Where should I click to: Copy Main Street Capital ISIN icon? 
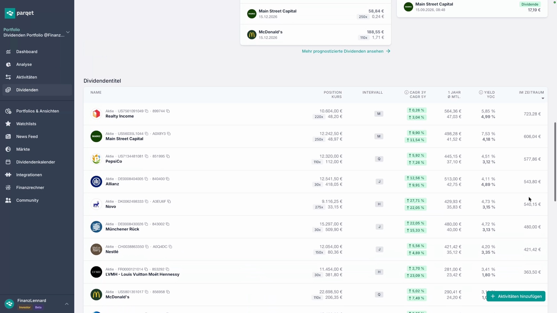coord(147,134)
